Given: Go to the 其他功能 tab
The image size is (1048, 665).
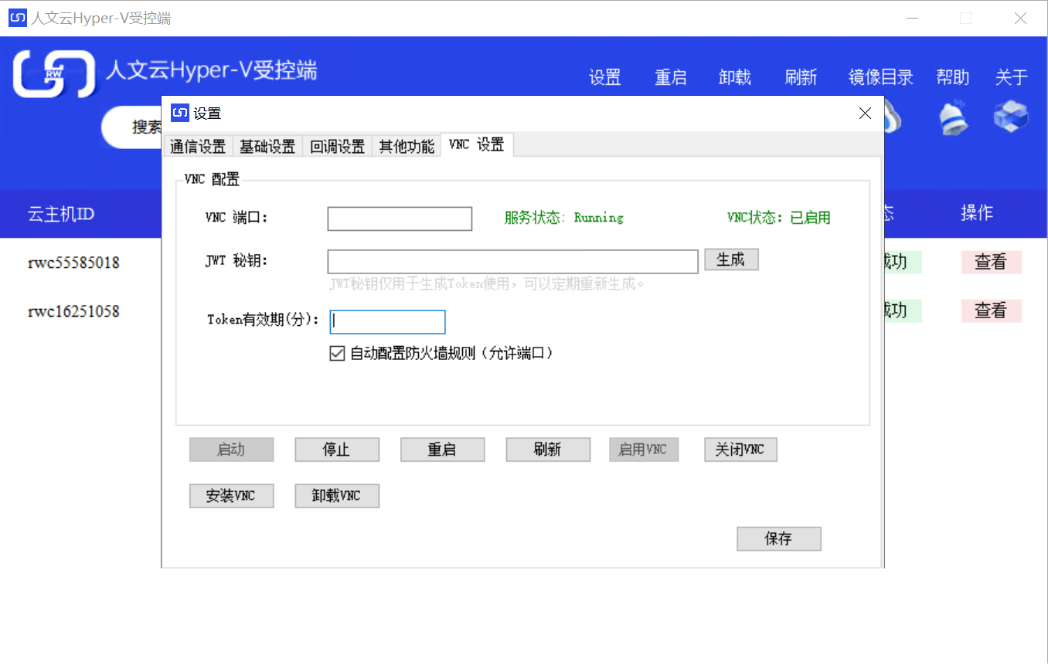Looking at the screenshot, I should pos(407,146).
